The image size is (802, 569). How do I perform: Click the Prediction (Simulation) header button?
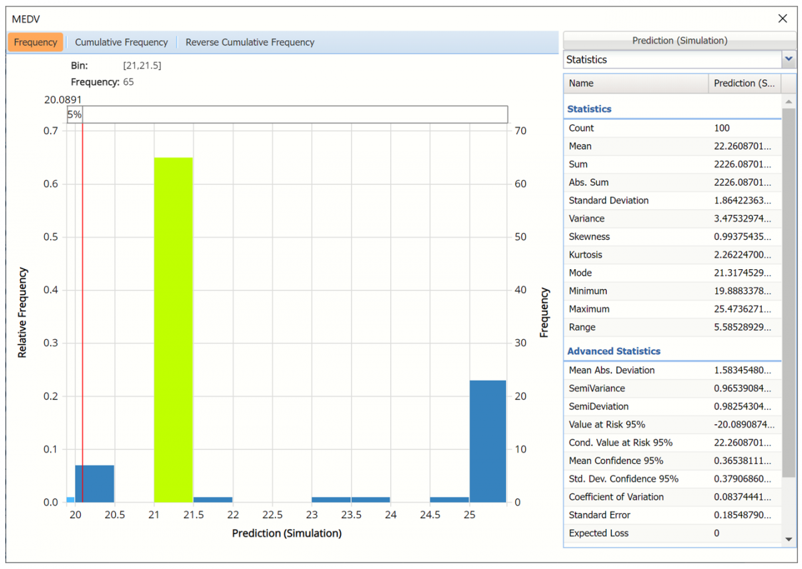click(x=680, y=41)
